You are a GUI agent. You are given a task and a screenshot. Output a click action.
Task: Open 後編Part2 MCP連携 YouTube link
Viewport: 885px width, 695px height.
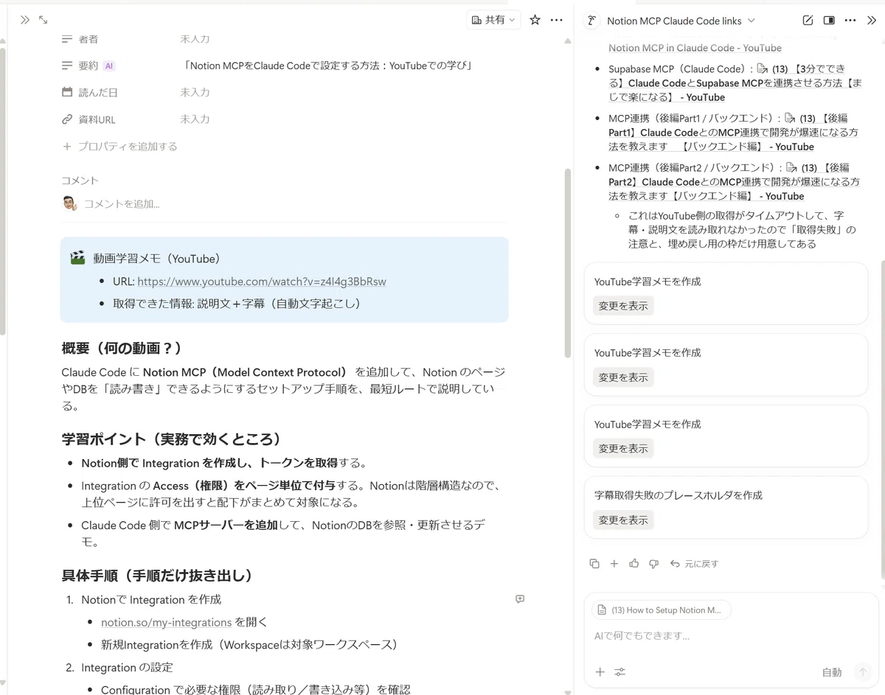735,182
